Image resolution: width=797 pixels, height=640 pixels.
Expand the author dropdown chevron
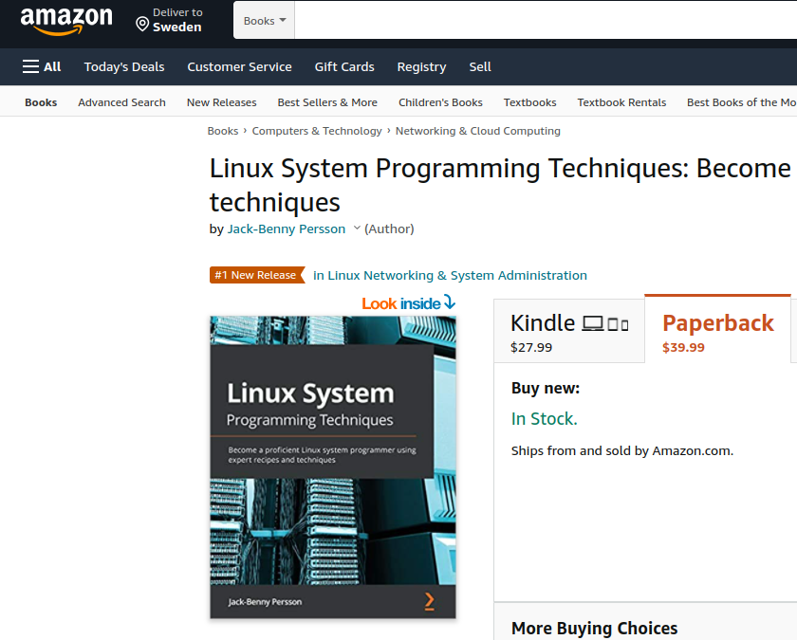coord(357,229)
